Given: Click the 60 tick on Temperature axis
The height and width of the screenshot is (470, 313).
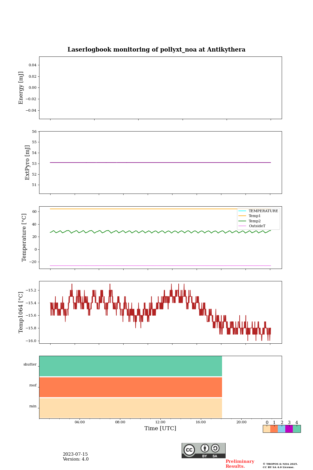Looking at the screenshot, I should 34,211.
